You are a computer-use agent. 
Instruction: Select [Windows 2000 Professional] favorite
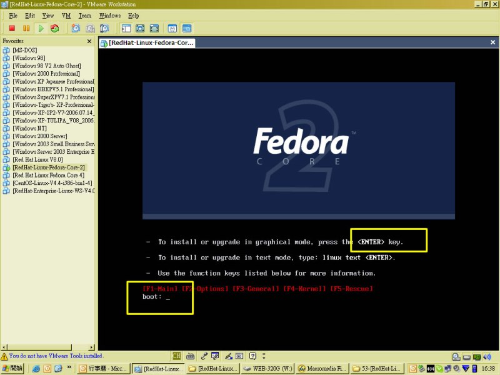point(46,74)
